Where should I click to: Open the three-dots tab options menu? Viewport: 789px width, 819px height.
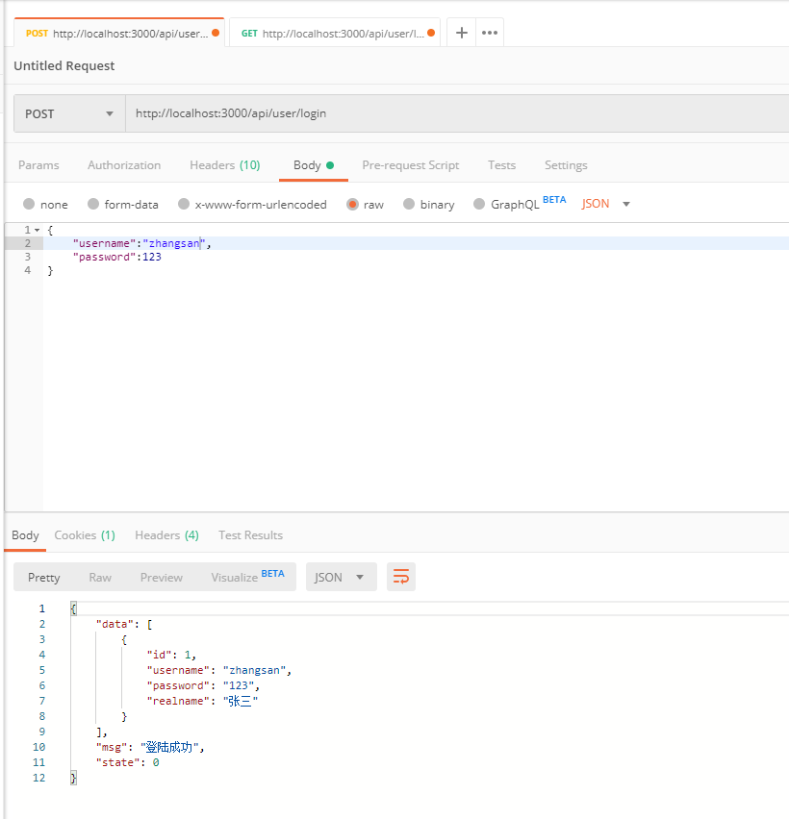click(490, 33)
